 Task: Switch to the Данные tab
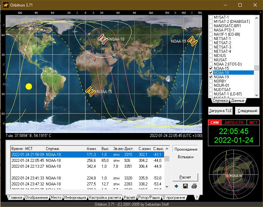238,101
